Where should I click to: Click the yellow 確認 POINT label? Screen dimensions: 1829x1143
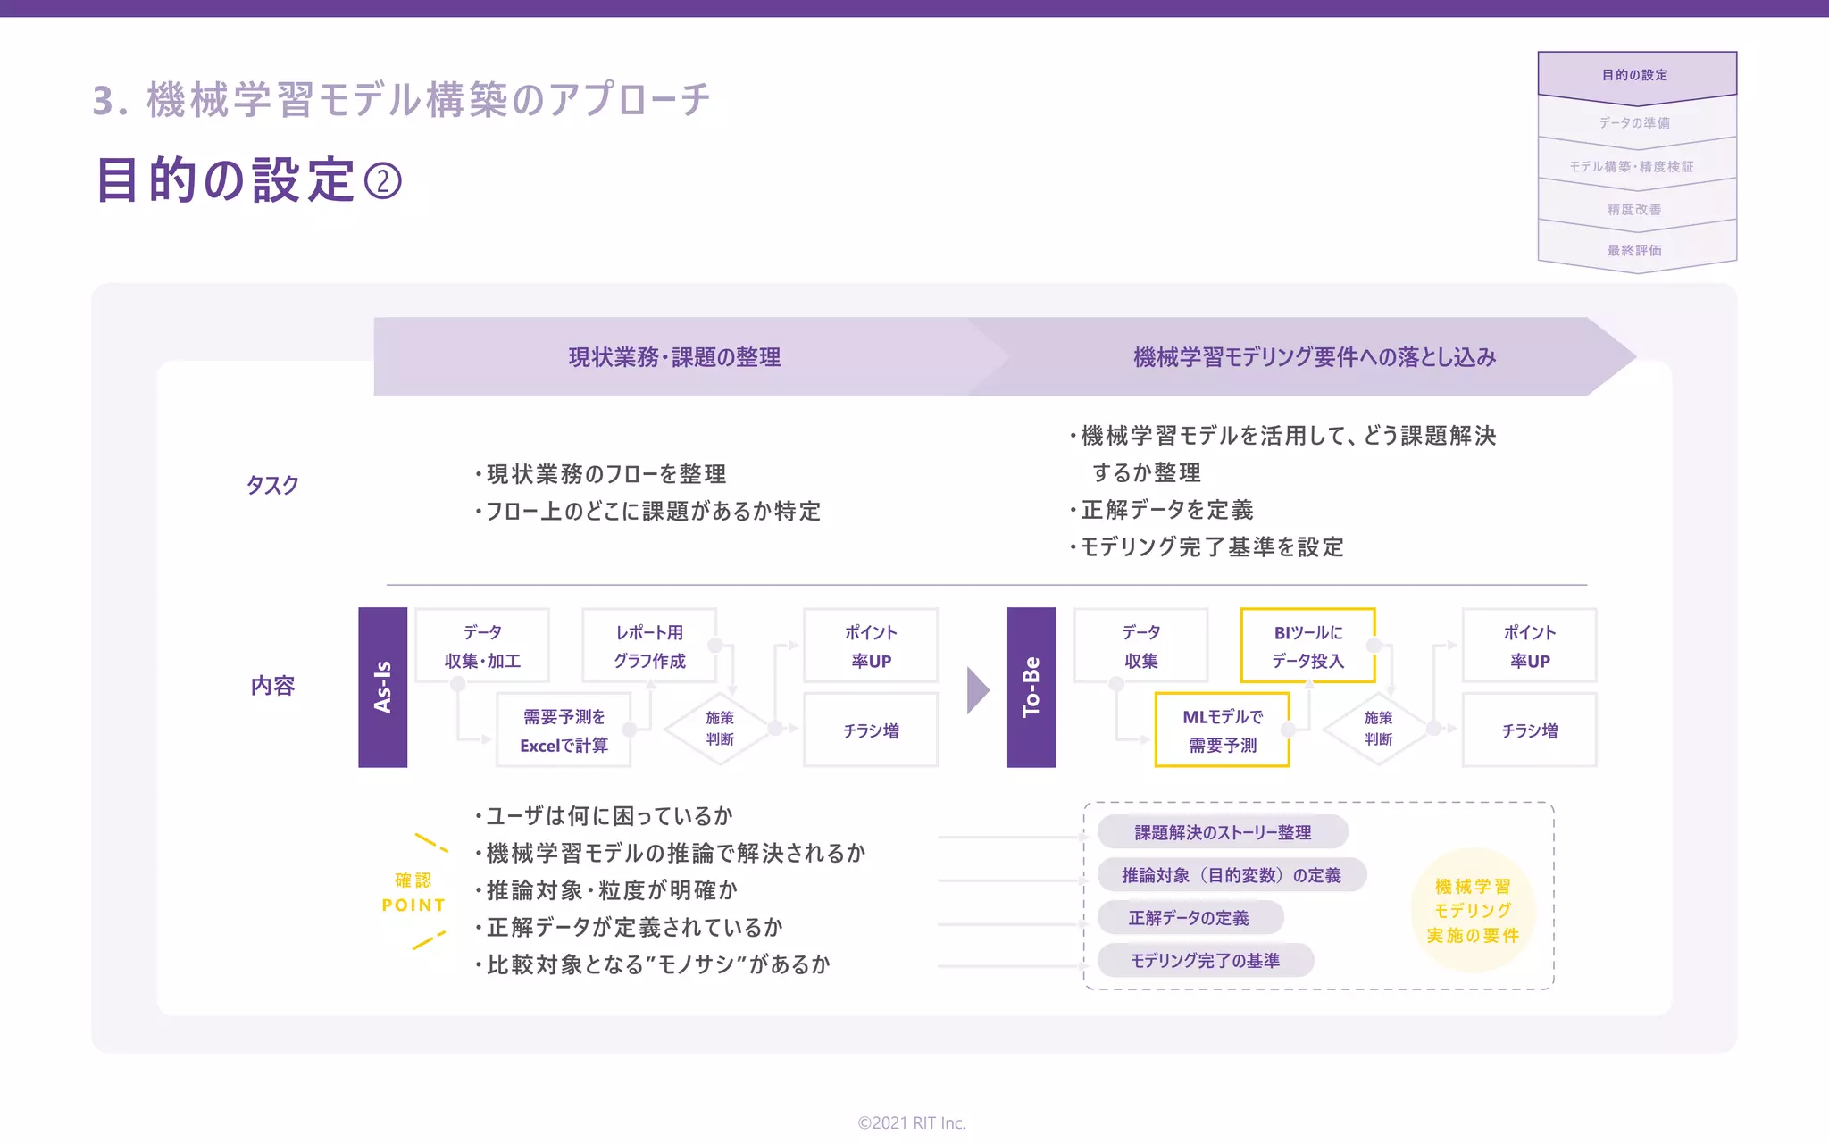click(413, 892)
